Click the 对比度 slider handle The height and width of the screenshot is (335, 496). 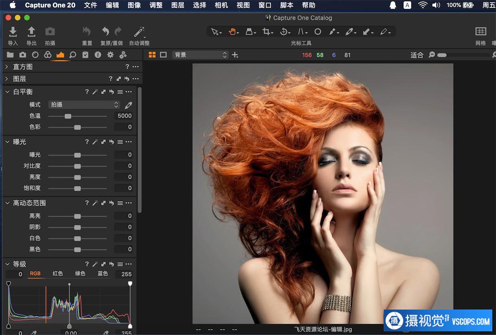(77, 166)
